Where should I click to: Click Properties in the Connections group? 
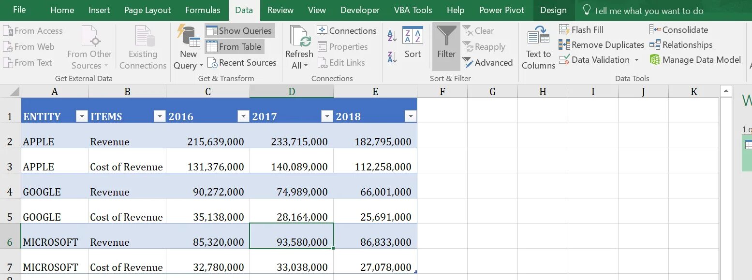point(342,47)
